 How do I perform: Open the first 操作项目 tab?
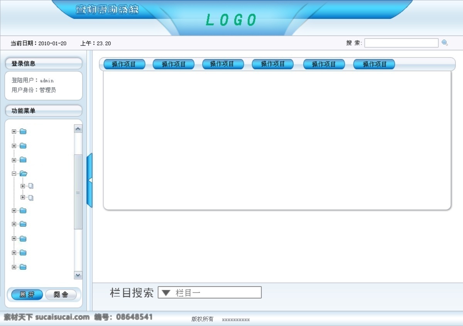tap(124, 64)
